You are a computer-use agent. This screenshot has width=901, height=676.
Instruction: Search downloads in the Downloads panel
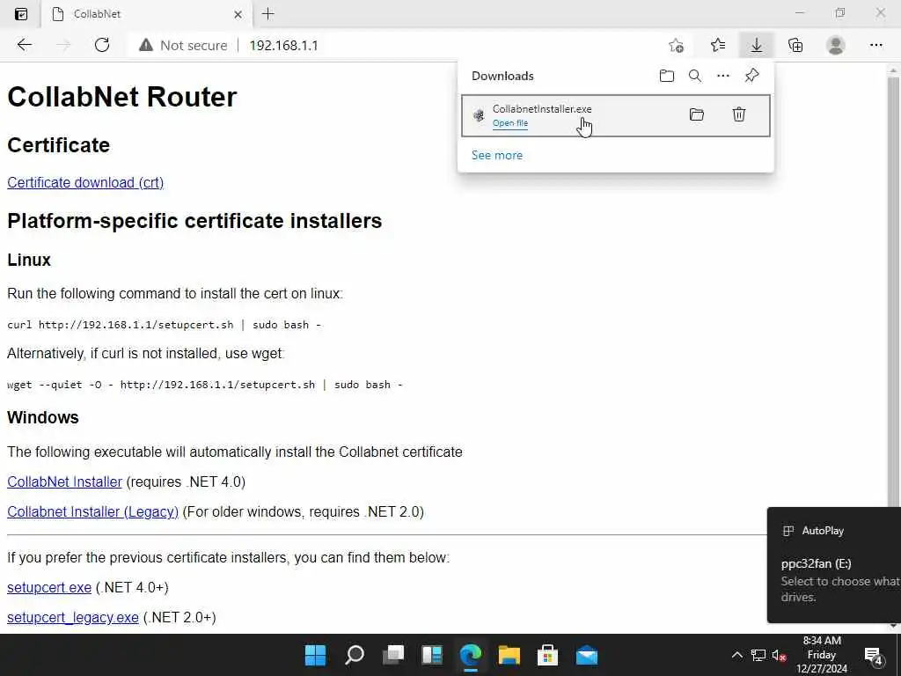[695, 76]
